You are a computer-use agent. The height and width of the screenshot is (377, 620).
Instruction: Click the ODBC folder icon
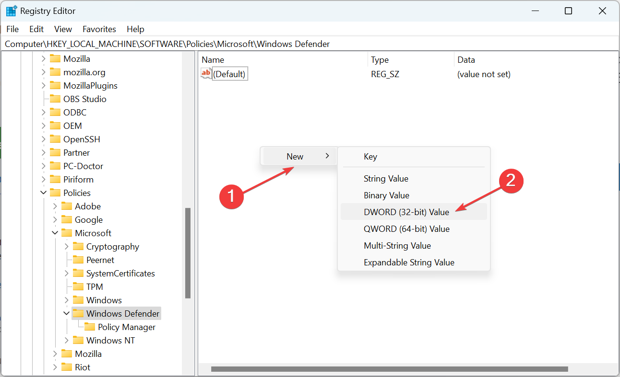[x=55, y=112]
